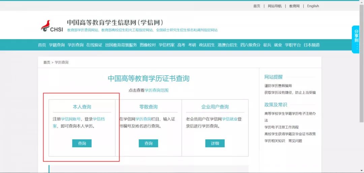Click the 本人查询 card heading
Screen dimensions: 364x173
pyautogui.click(x=82, y=107)
